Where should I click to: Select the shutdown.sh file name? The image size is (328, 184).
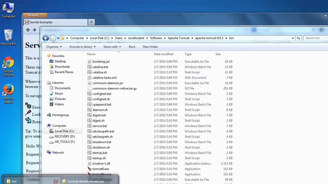(101, 147)
